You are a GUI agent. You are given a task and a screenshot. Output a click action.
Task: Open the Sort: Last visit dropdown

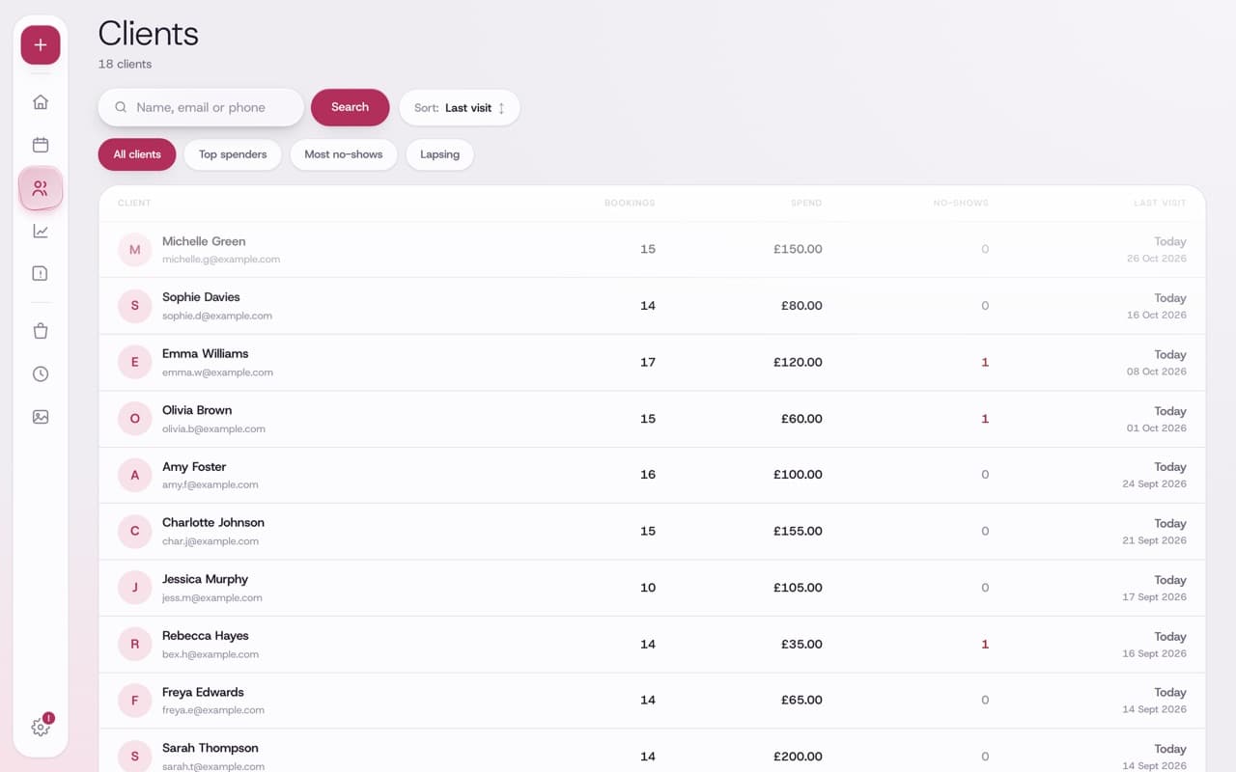point(460,108)
